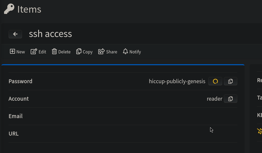Click the Password field label
The image size is (262, 153).
[x=20, y=81]
